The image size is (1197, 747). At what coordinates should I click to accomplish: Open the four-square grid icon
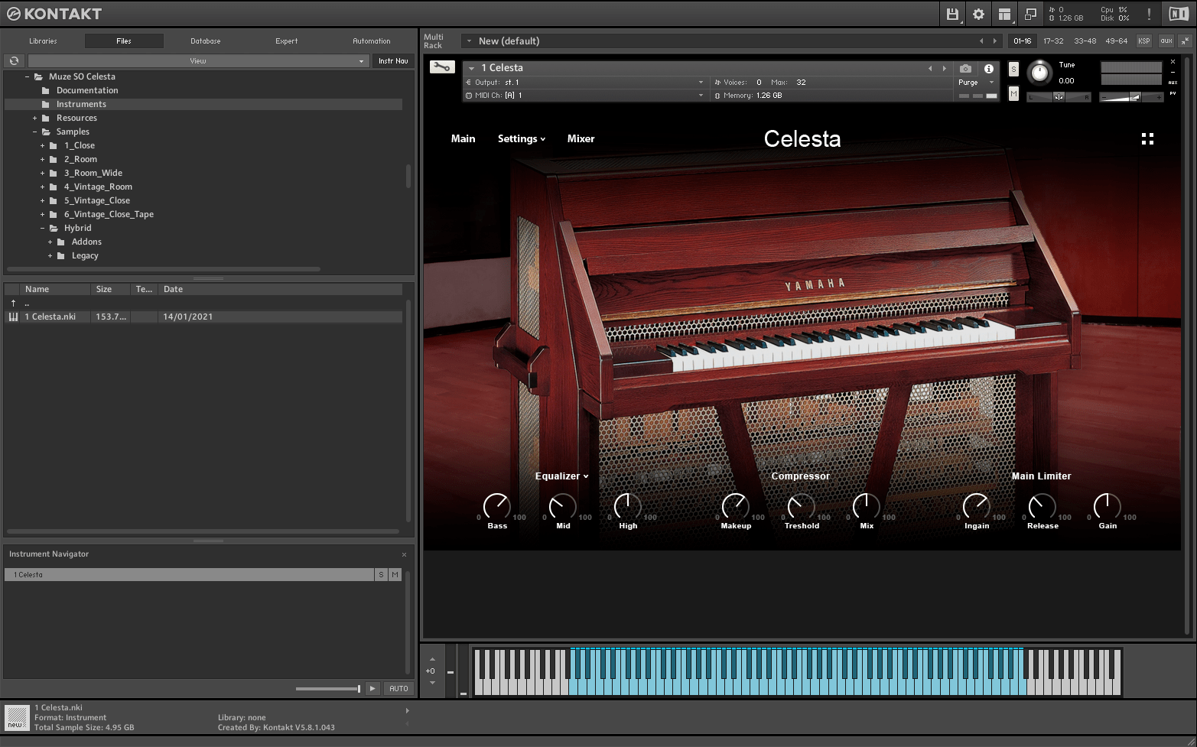coord(1147,138)
